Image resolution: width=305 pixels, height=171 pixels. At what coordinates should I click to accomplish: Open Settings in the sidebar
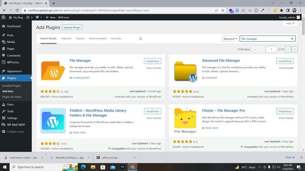pos(12,118)
